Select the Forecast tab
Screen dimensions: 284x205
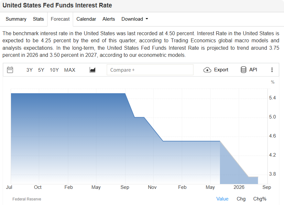pyautogui.click(x=60, y=19)
